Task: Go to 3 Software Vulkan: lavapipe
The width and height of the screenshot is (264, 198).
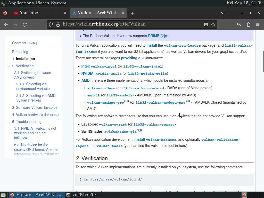Action: [x=35, y=108]
